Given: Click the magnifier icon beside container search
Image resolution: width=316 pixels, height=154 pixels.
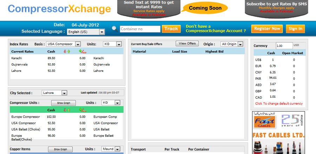Looking at the screenshot, I should [x=115, y=29].
